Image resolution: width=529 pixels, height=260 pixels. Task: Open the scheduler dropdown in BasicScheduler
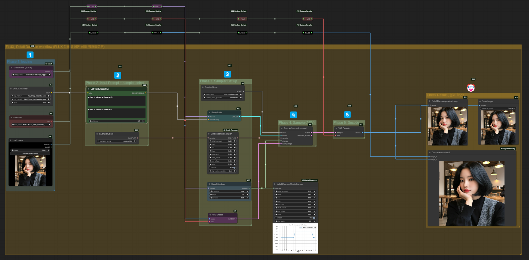coord(229,191)
